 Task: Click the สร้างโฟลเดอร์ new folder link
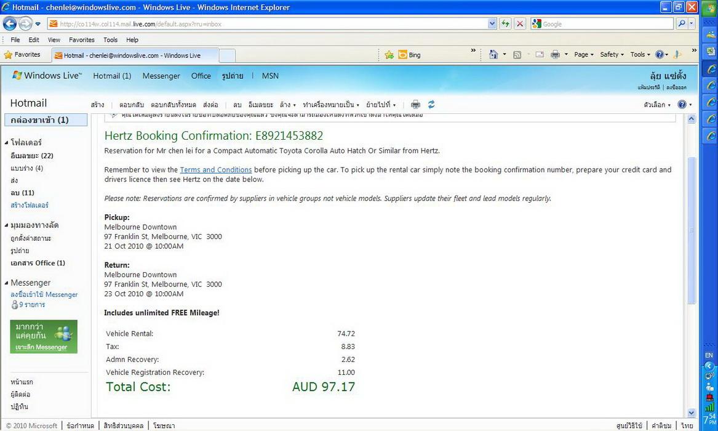coord(30,205)
